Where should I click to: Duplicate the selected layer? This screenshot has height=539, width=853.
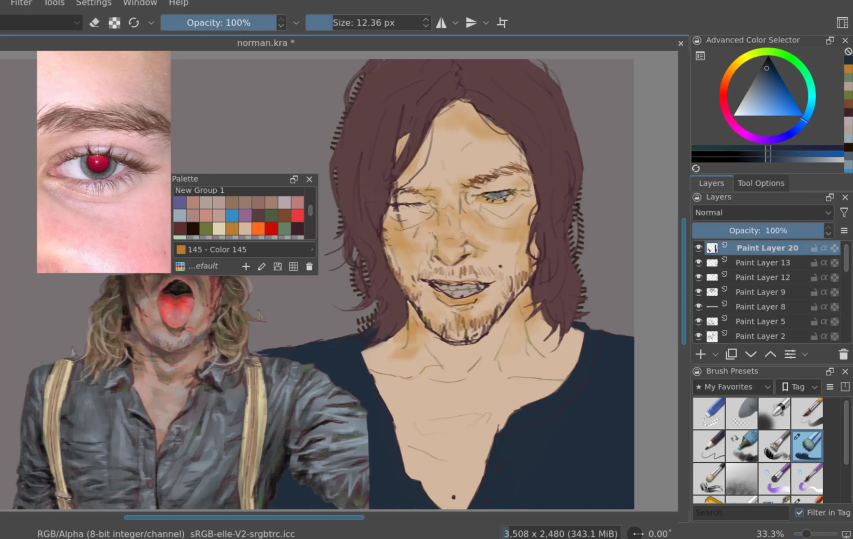pyautogui.click(x=731, y=354)
